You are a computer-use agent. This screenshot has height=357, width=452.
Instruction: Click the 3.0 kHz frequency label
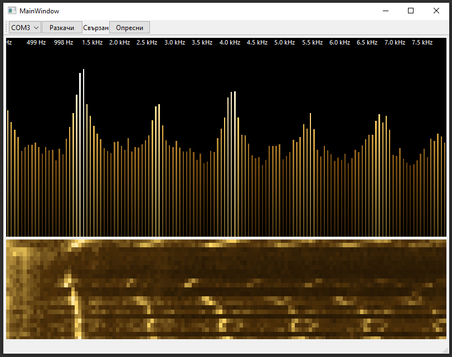(x=174, y=42)
